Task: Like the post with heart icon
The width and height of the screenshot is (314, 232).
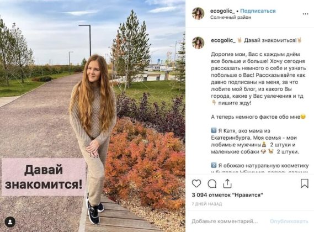Action: click(196, 183)
